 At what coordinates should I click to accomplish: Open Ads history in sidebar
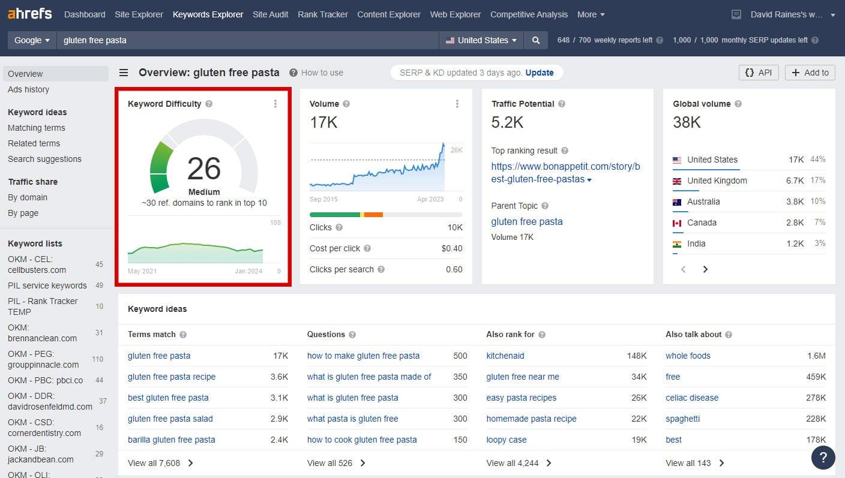click(x=29, y=89)
